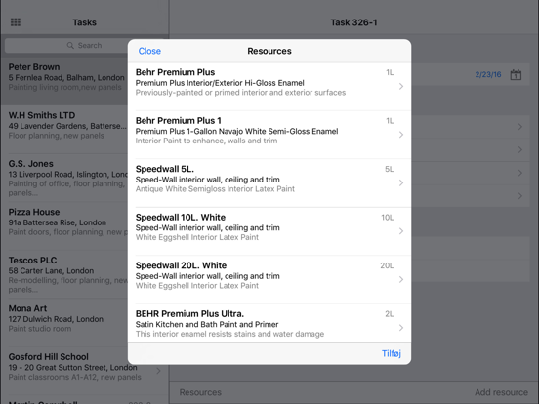Select the G.S. Jones task
The height and width of the screenshot is (404, 539).
click(64, 178)
